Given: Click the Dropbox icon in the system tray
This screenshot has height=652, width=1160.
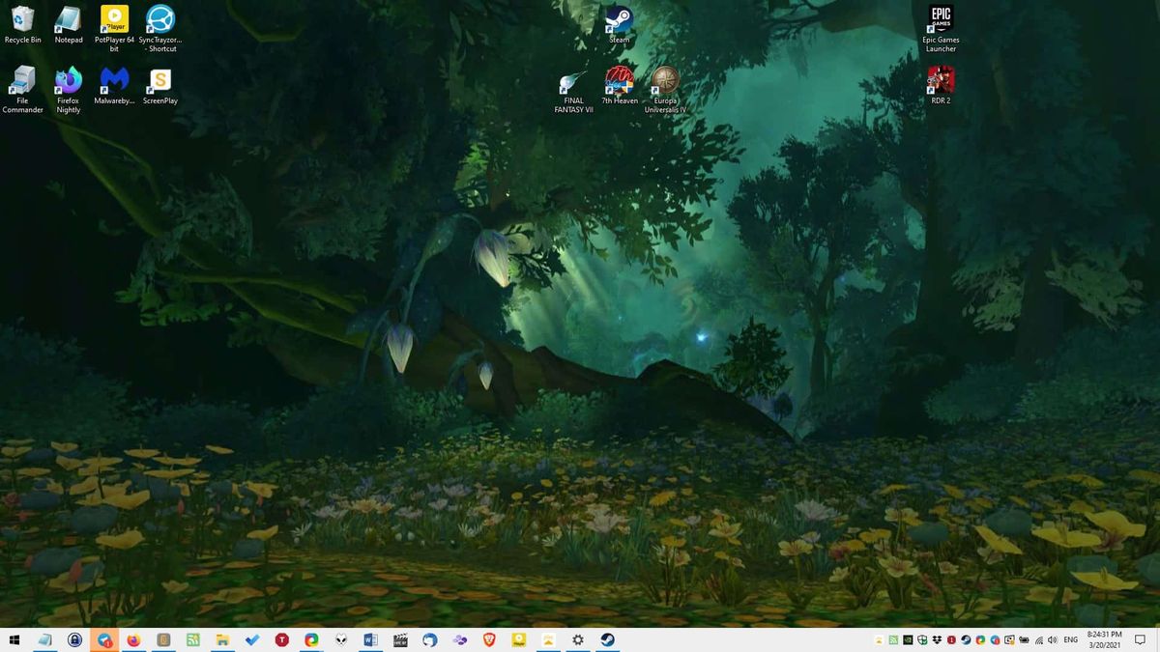Looking at the screenshot, I should [937, 639].
